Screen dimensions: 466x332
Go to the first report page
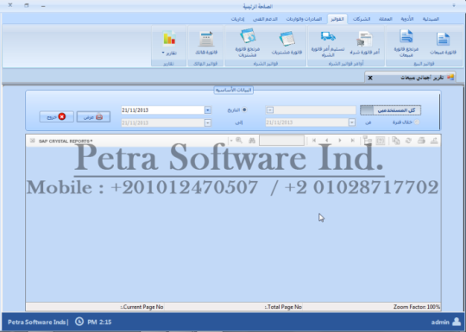point(314,141)
